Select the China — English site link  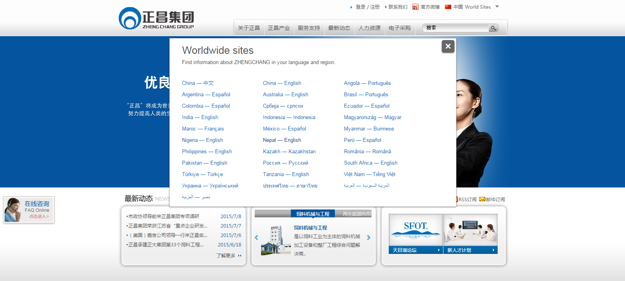point(282,83)
